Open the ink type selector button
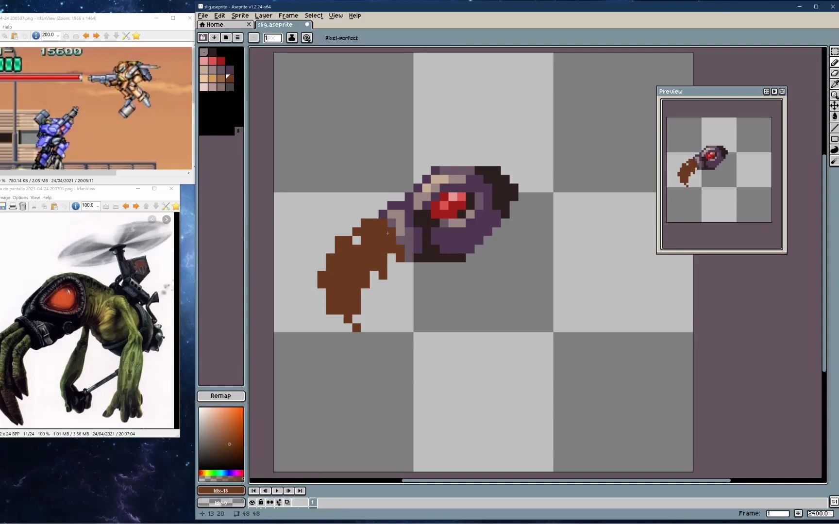The height and width of the screenshot is (524, 839). pyautogui.click(x=292, y=37)
